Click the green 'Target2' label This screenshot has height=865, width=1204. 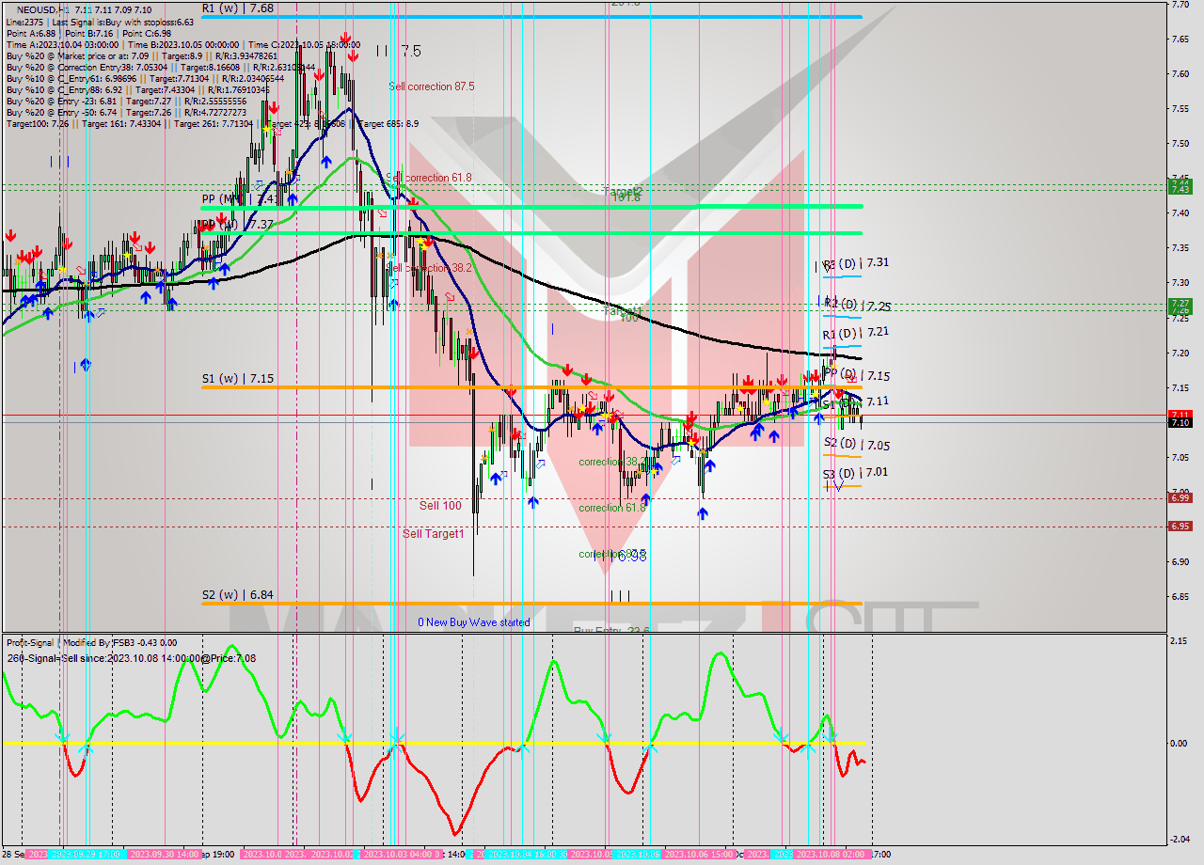(x=626, y=191)
